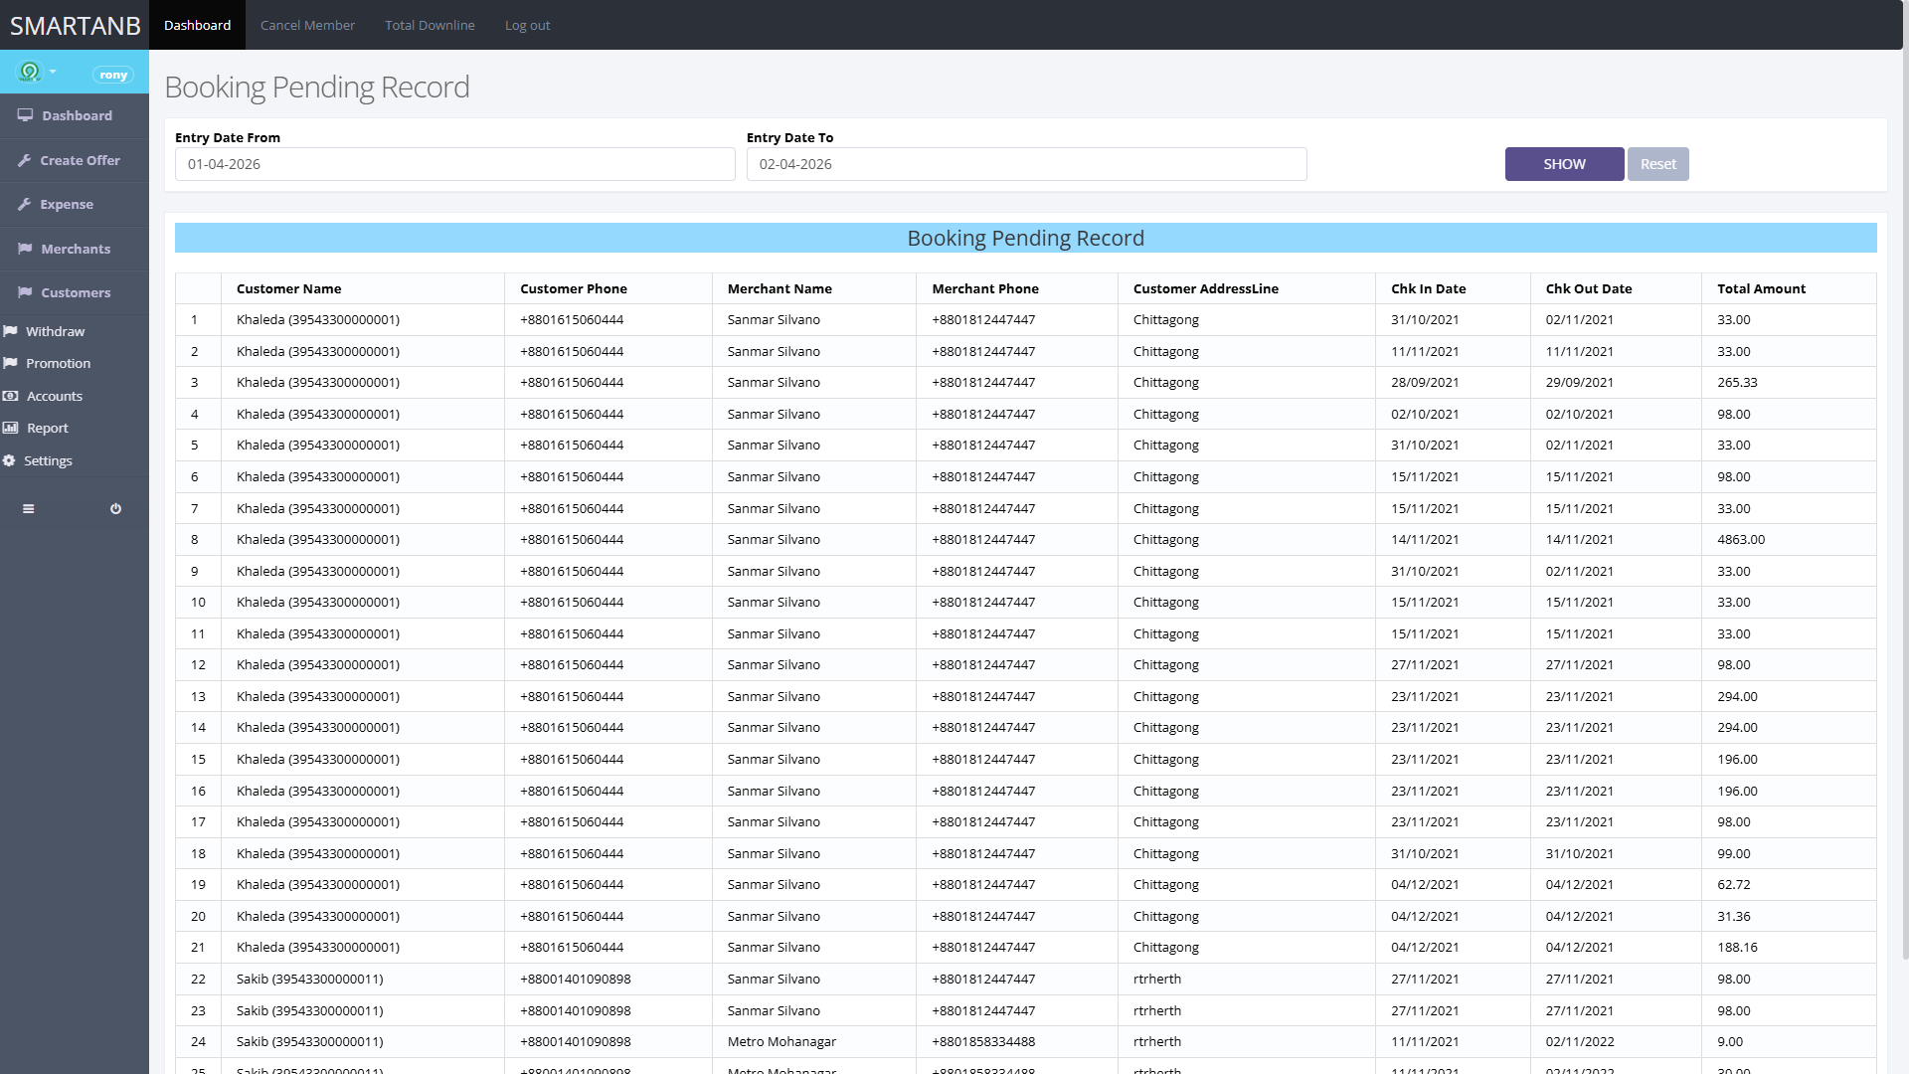This screenshot has width=1909, height=1074.
Task: Click the Log out link
Action: pos(527,26)
